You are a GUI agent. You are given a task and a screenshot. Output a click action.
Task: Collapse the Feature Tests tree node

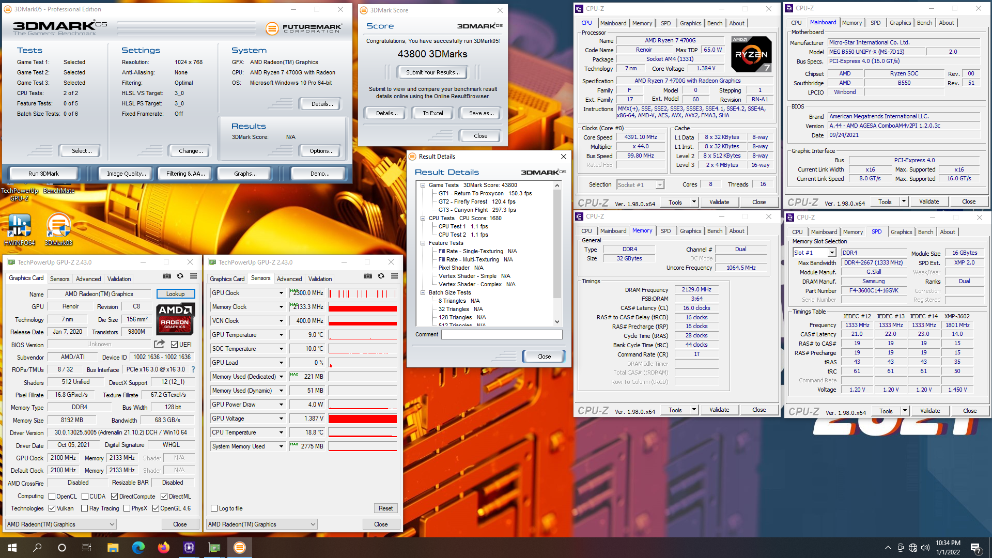(x=423, y=243)
